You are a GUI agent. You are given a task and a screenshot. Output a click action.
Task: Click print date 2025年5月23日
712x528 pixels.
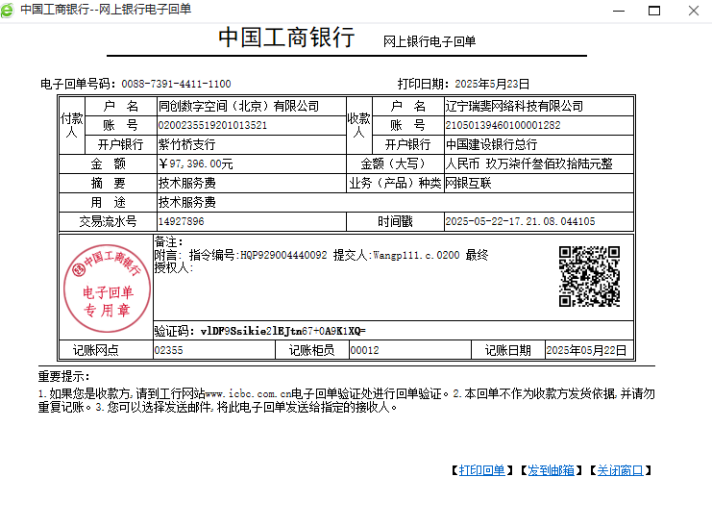tap(492, 84)
